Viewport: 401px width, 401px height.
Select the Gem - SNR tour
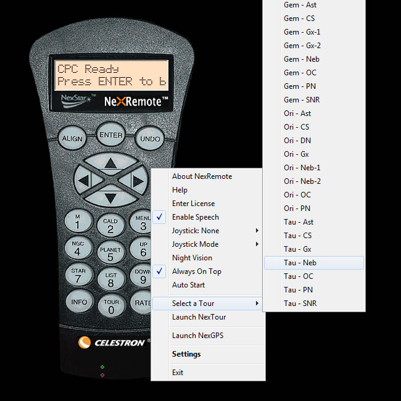pos(314,100)
